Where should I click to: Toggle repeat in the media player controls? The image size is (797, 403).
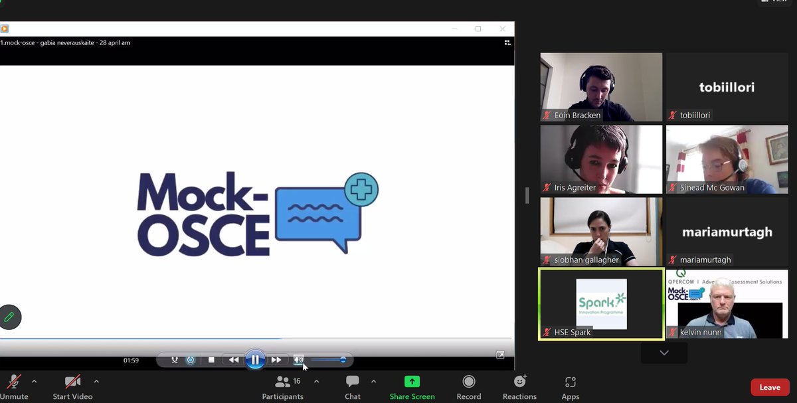191,360
